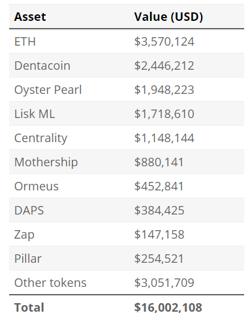The image size is (252, 326).
Task: Click the Zap row label
Action: coord(24,235)
